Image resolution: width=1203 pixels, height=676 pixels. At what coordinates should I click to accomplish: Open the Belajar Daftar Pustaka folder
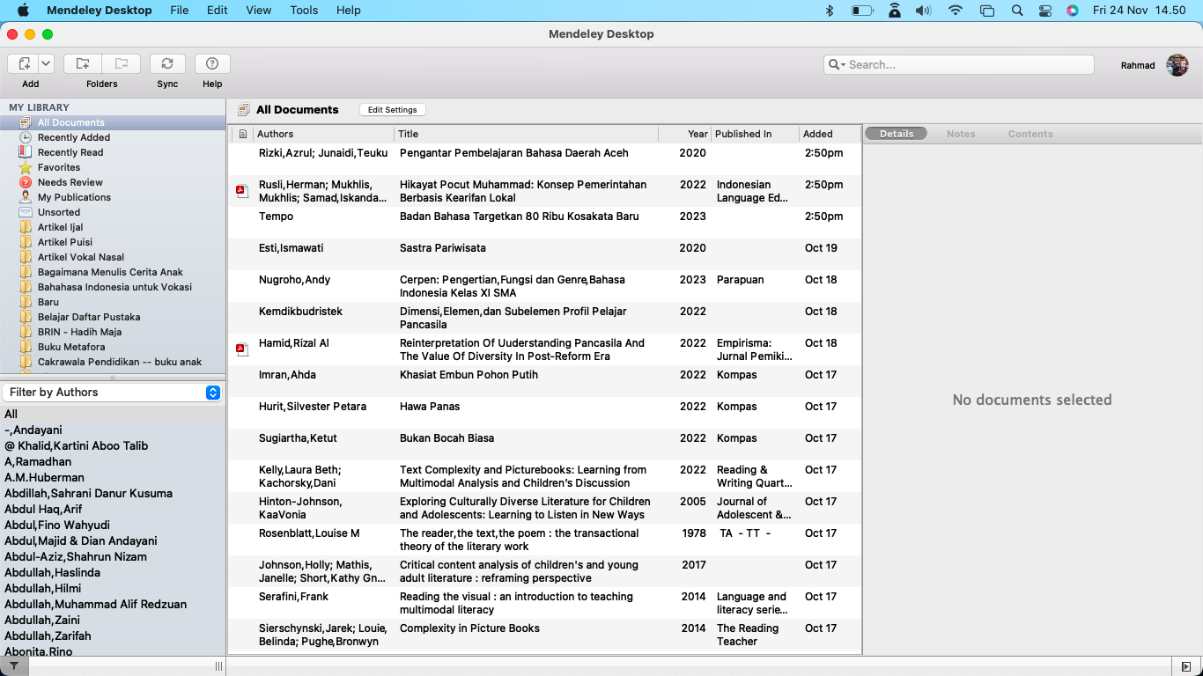(x=113, y=317)
